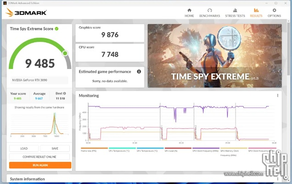Open the Options gear icon
Image resolution: width=292 pixels, height=184 pixels.
[274, 12]
